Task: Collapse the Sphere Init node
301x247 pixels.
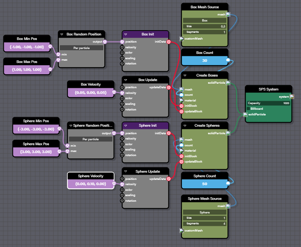Action: click(x=126, y=126)
